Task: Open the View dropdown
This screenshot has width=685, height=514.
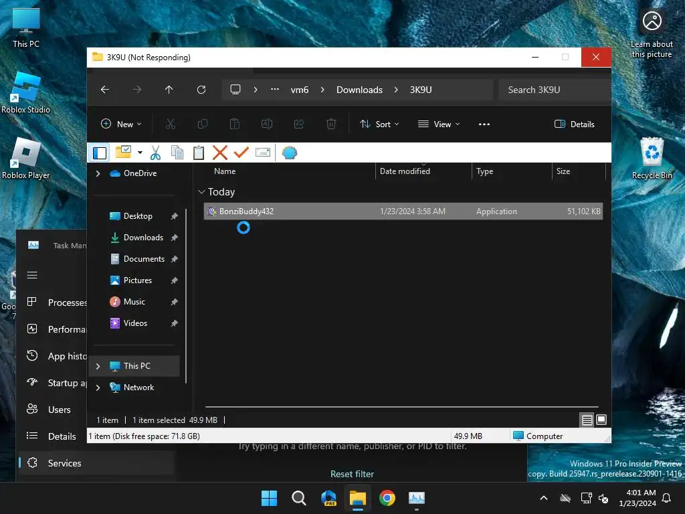Action: click(439, 124)
